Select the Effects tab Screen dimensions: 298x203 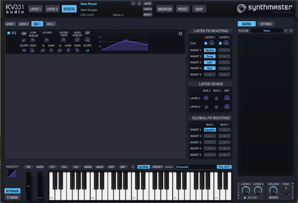(x=69, y=9)
